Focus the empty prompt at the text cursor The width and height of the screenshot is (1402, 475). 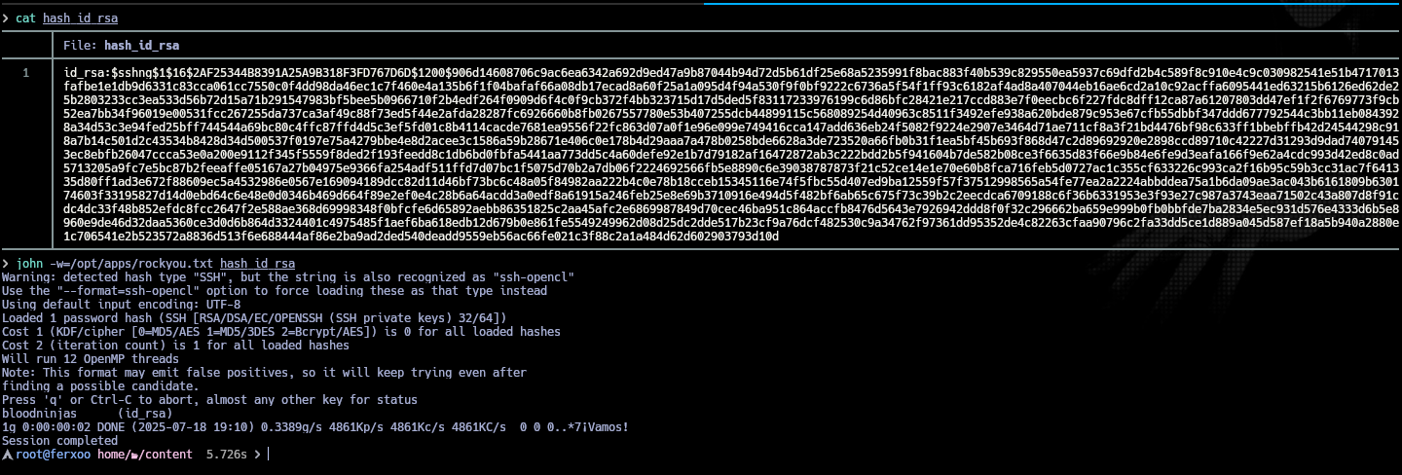268,455
